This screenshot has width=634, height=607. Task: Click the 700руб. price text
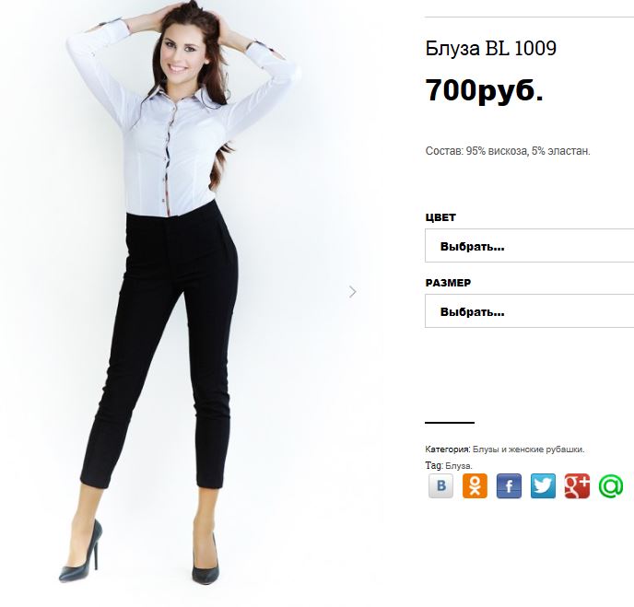point(485,90)
